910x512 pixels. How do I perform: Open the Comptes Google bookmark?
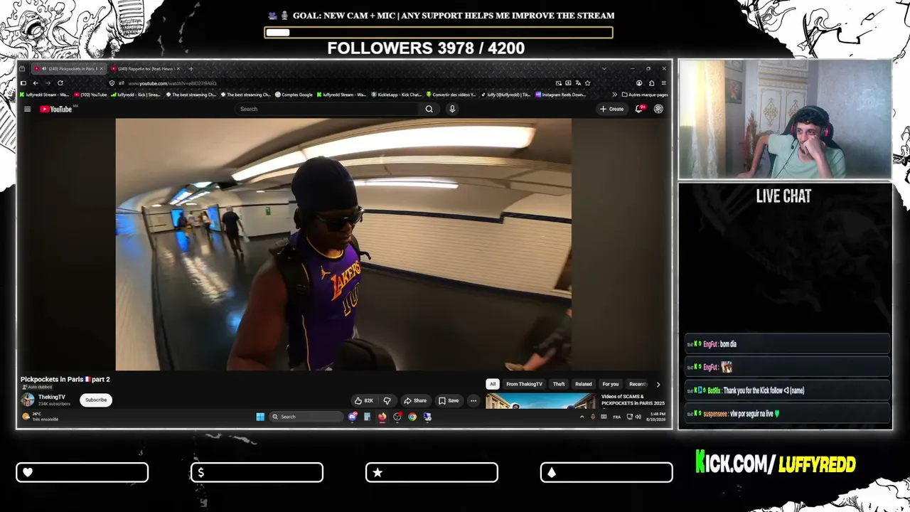[294, 95]
